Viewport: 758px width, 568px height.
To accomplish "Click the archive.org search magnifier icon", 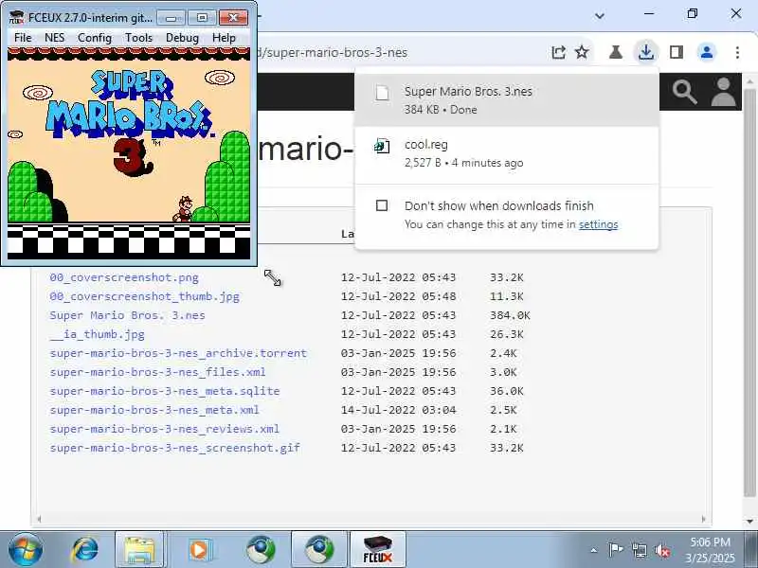I will coord(684,92).
